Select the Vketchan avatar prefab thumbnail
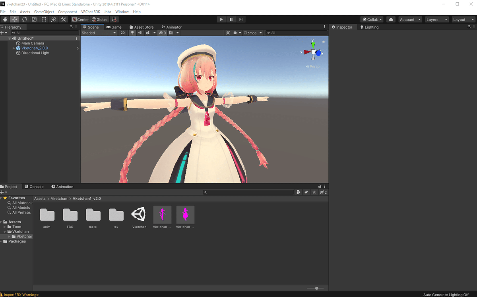This screenshot has height=297, width=477. tap(139, 214)
